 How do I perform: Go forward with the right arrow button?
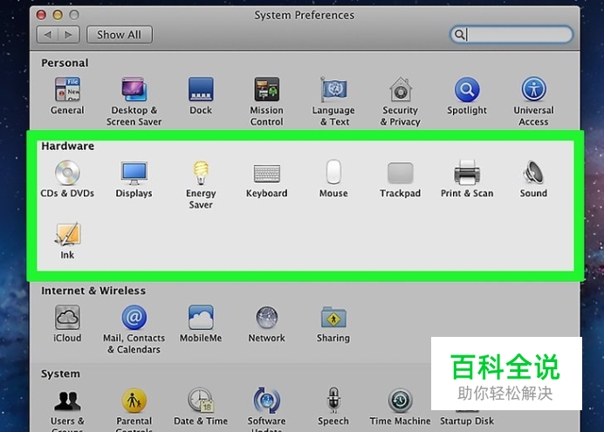coord(69,35)
